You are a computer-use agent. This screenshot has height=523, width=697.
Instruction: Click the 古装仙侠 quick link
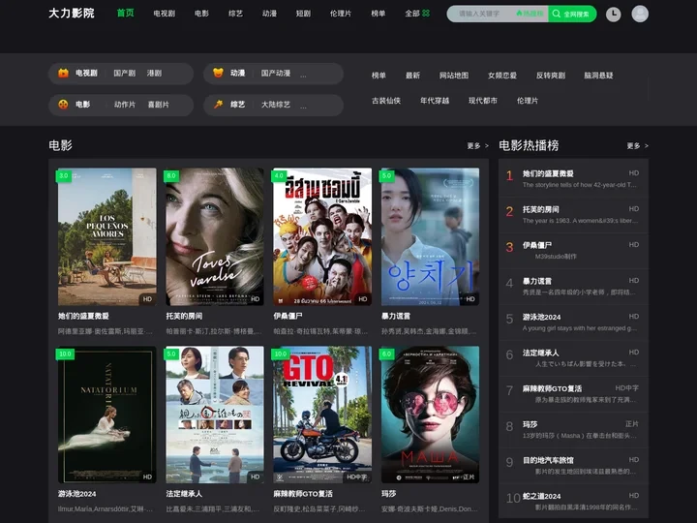coord(386,101)
